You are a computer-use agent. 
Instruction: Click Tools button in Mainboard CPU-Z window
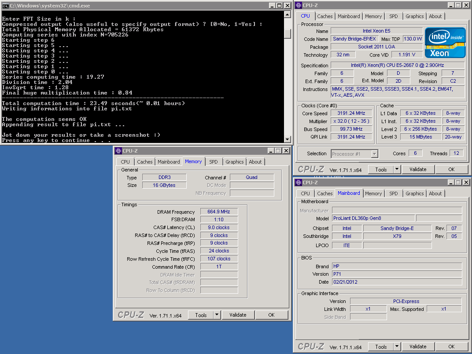381,347
